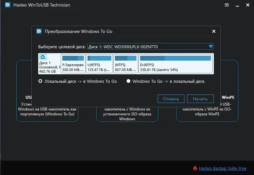The width and height of the screenshot is (254, 175).
Task: Open the Hasleo Backup Suite Free link
Action: pyautogui.click(x=222, y=168)
